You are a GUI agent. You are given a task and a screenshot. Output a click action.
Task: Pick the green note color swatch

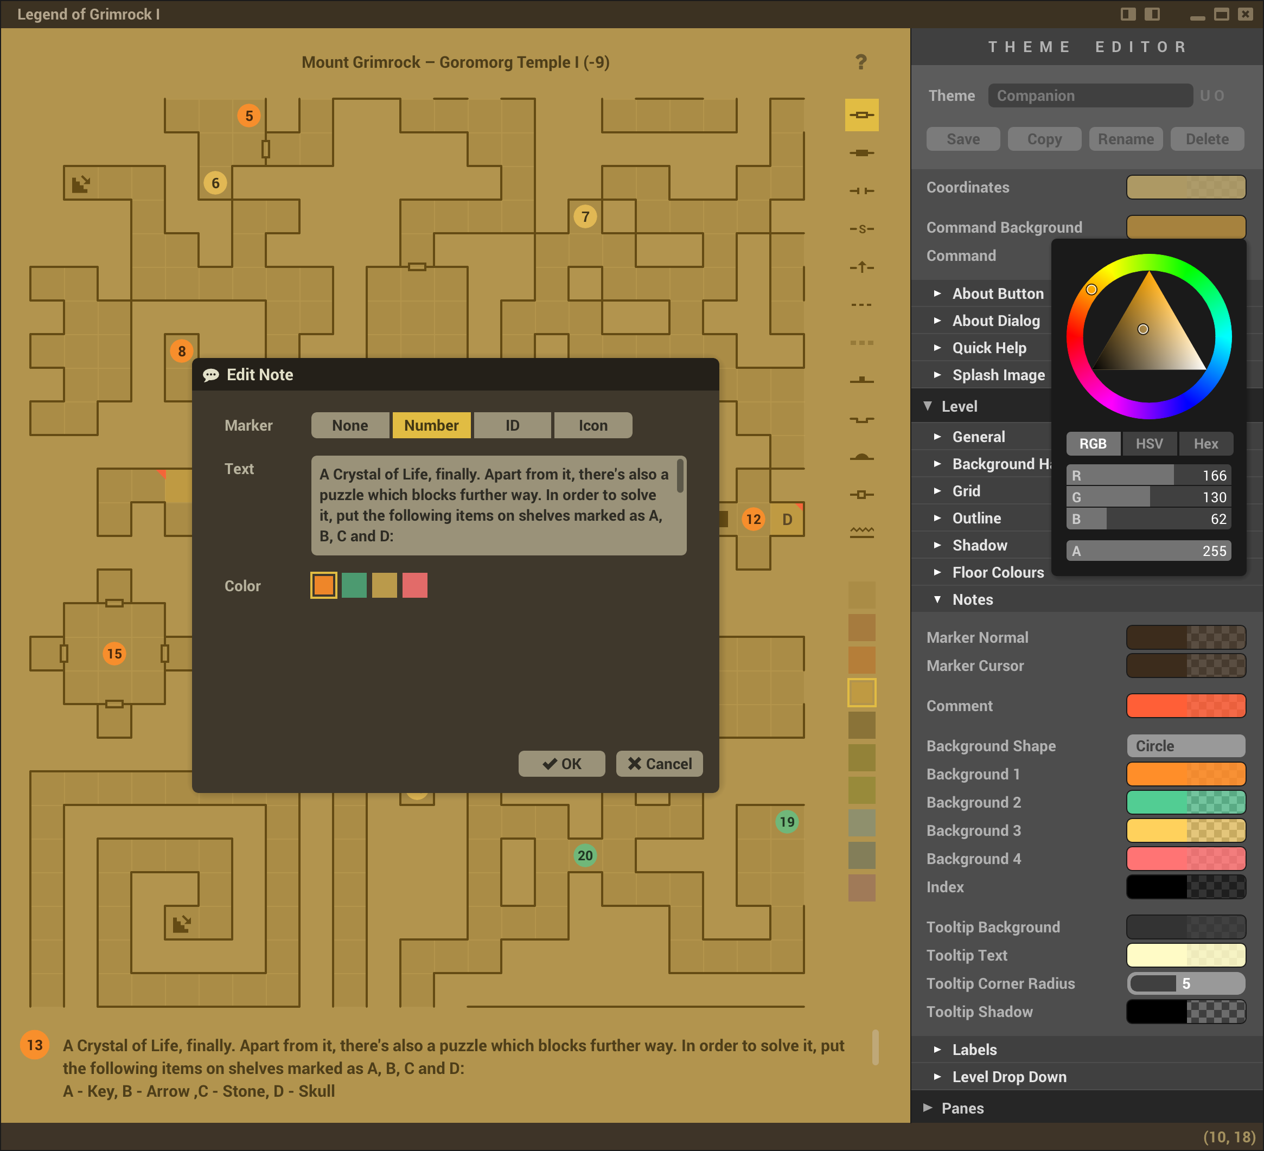(354, 585)
